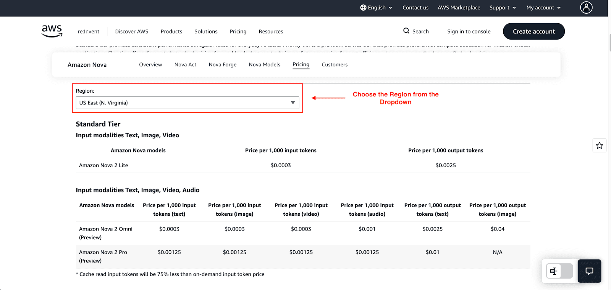Select the Amazon Nova Pricing tab
The image size is (611, 290).
[301, 65]
